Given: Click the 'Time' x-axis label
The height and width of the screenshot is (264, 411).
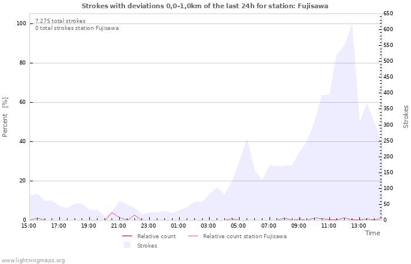Looking at the screenshot, I should [x=372, y=233].
